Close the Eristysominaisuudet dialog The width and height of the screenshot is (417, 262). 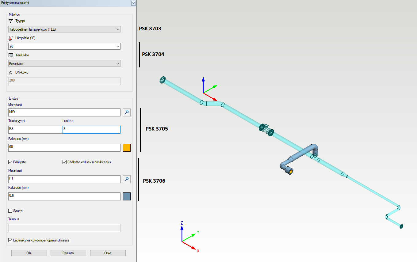pyautogui.click(x=133, y=3)
